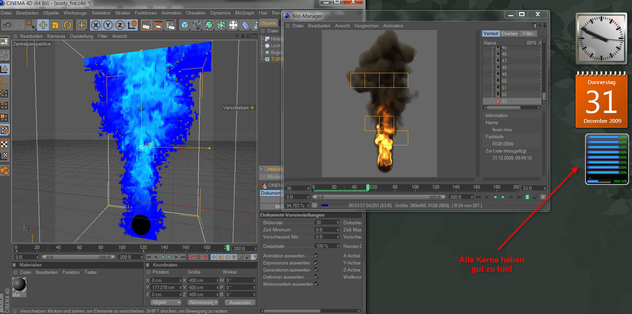Play backward in the Bild-Manager
Viewport: 632px width, 314px height.
click(495, 197)
